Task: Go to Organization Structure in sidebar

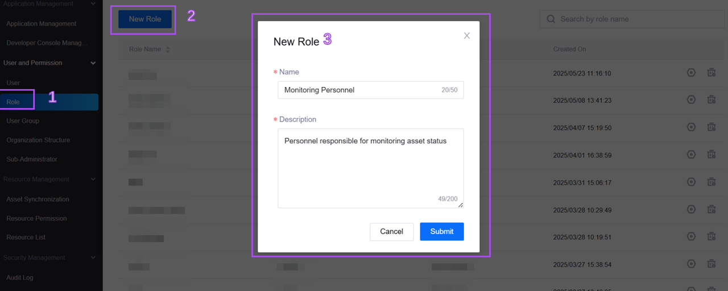Action: (38, 140)
